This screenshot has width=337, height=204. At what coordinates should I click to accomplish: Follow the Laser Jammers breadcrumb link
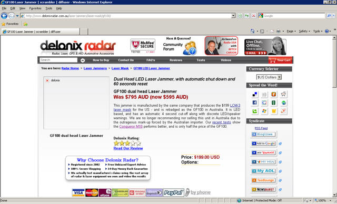95,68
